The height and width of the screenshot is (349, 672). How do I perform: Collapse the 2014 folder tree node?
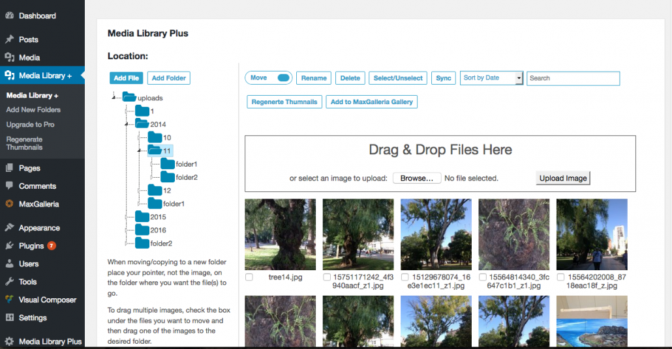tap(127, 124)
